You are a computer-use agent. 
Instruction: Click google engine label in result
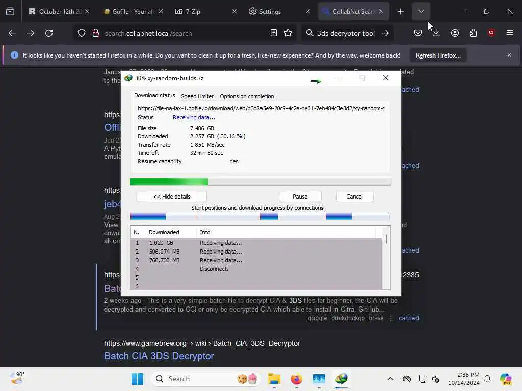pos(317,318)
